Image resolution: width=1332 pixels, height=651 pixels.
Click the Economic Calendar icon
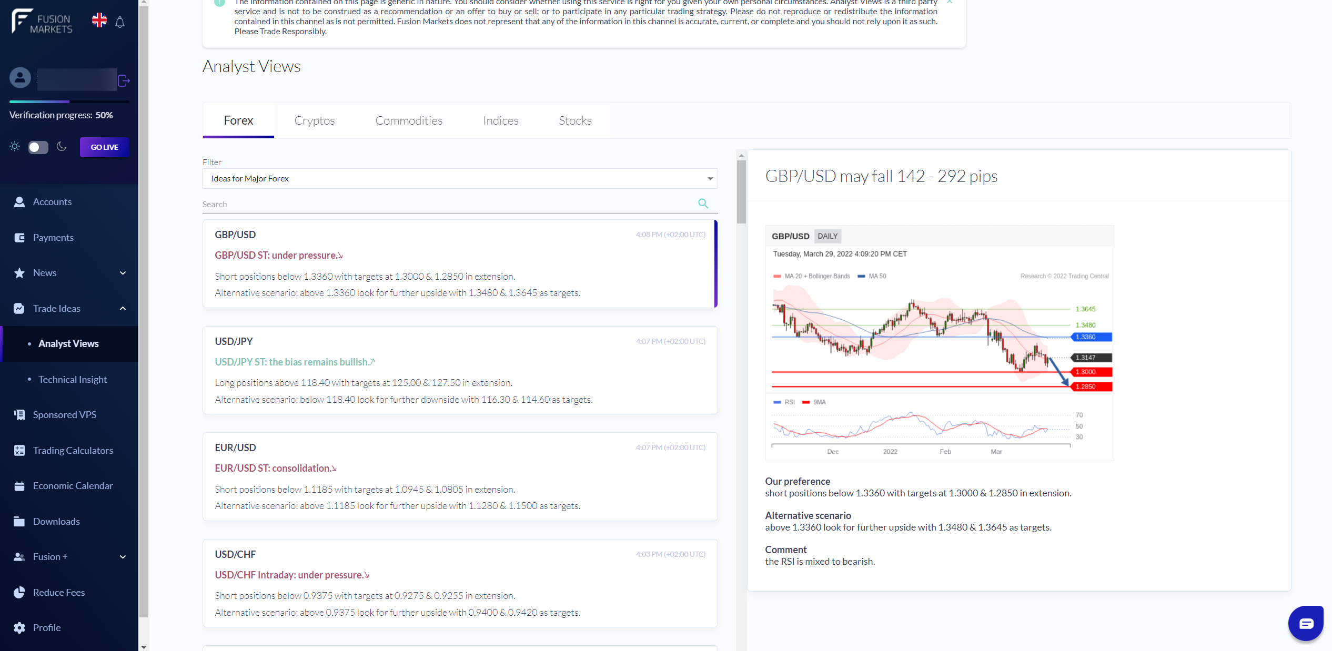(19, 486)
